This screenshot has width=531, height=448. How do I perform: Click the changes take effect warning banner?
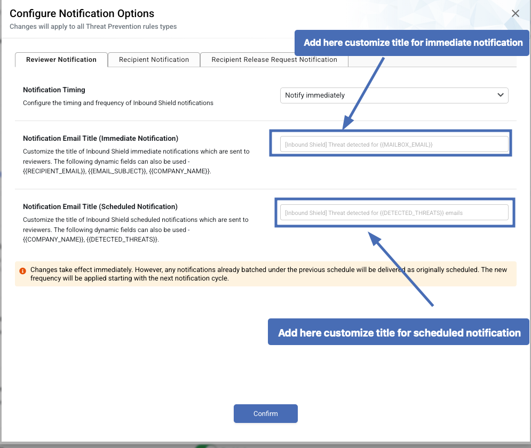pyautogui.click(x=266, y=274)
